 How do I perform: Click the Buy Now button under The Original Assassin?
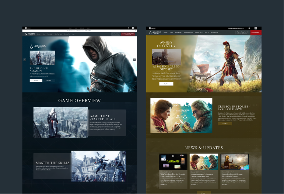(x=36, y=80)
